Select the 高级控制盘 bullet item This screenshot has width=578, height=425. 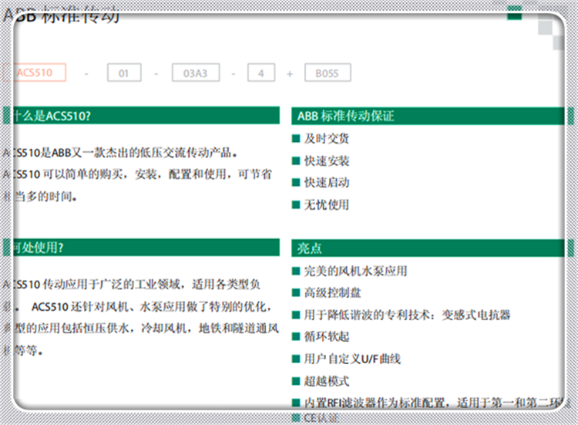[326, 293]
